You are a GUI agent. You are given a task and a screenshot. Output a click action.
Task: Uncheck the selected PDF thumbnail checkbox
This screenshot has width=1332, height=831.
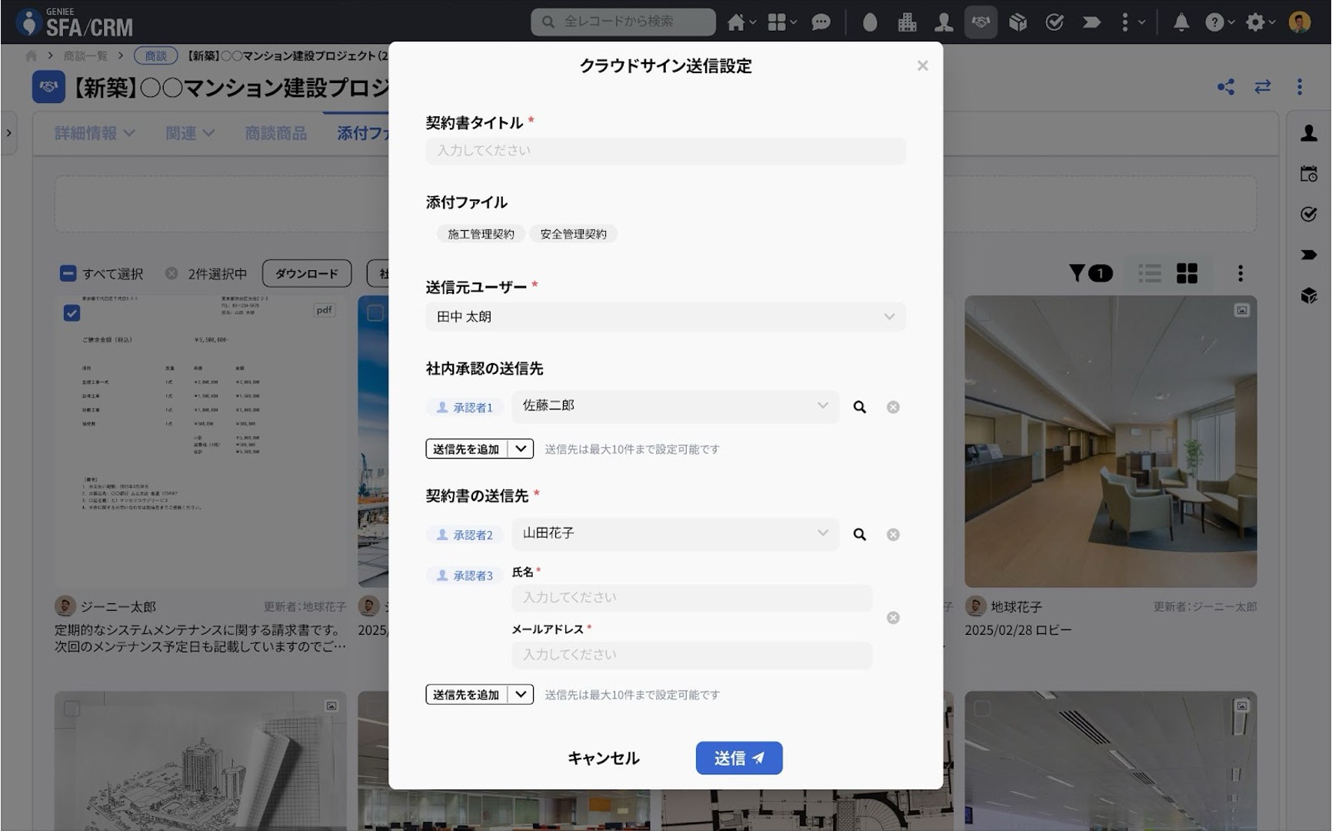pyautogui.click(x=72, y=313)
